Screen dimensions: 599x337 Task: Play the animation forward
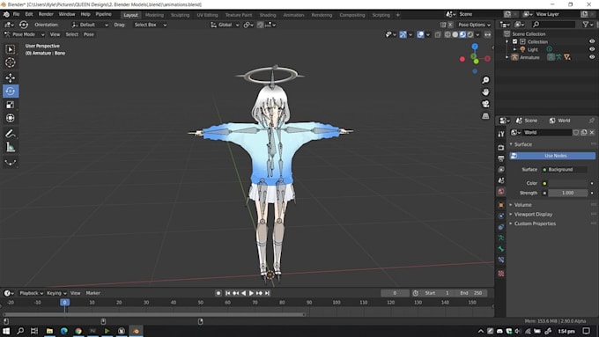tap(251, 293)
